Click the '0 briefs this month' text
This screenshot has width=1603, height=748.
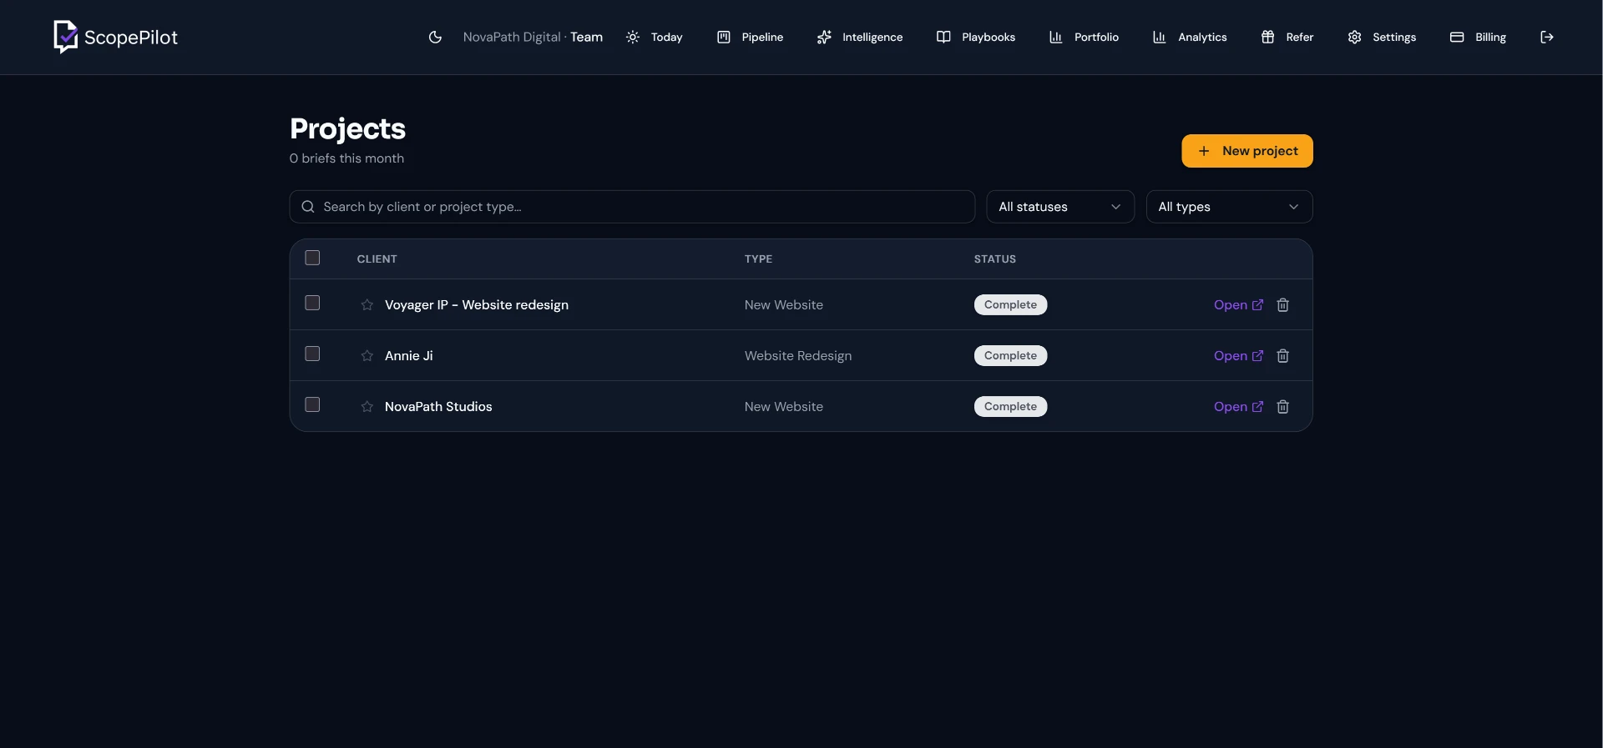tap(346, 158)
